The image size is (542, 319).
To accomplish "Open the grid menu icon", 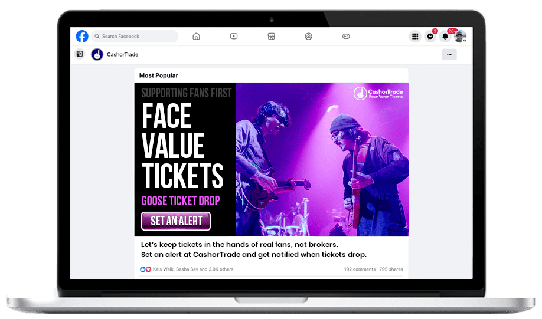I will pos(415,37).
